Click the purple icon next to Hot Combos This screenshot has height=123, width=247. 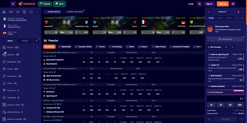pos(232,47)
